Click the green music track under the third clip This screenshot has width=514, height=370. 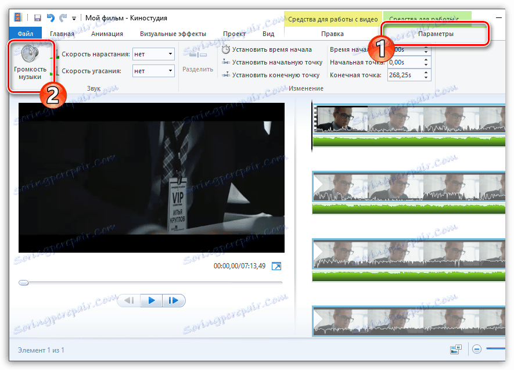click(409, 276)
